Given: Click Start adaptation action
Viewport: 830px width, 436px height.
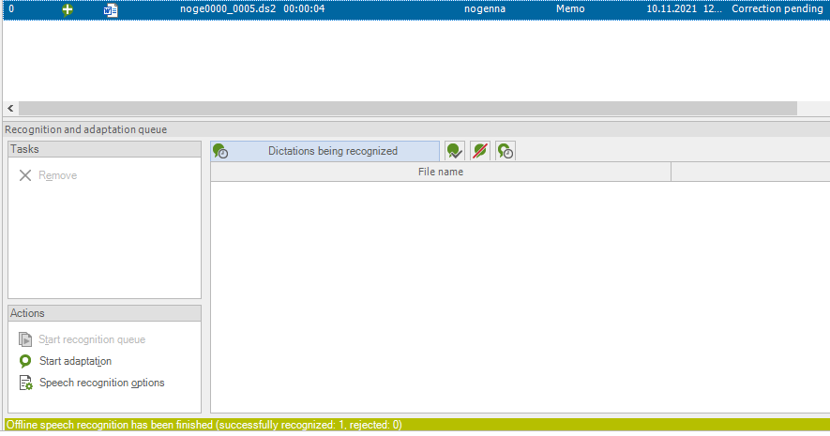Looking at the screenshot, I should [75, 361].
